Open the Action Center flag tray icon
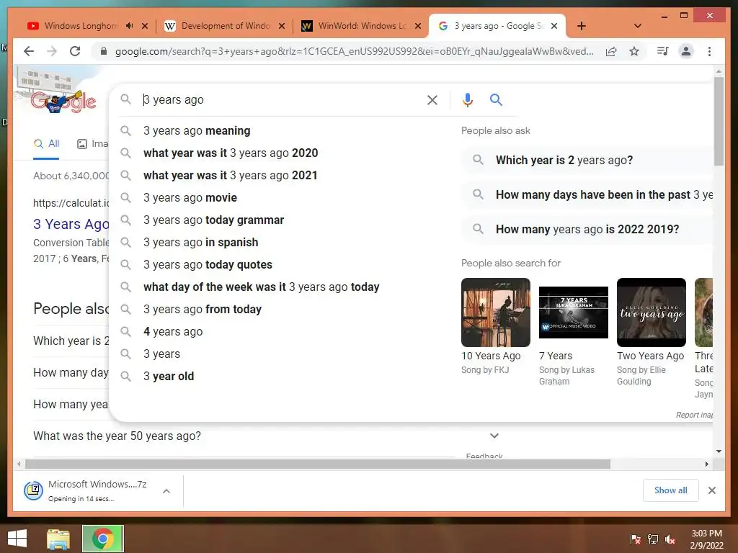This screenshot has height=553, width=738. (x=635, y=539)
